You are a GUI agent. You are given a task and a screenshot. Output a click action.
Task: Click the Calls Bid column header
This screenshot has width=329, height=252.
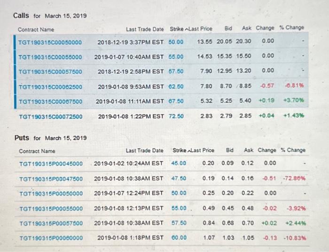(x=228, y=28)
